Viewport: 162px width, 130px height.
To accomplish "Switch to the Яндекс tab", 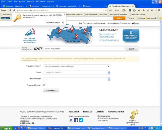I will coord(95,6).
